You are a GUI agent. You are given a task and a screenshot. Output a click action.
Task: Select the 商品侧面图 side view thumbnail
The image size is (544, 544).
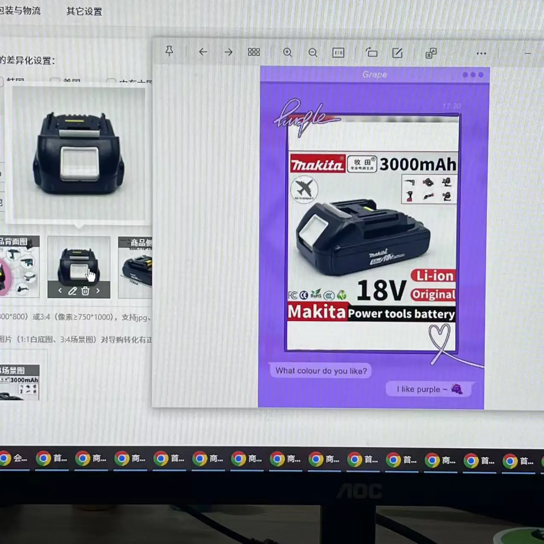click(135, 268)
